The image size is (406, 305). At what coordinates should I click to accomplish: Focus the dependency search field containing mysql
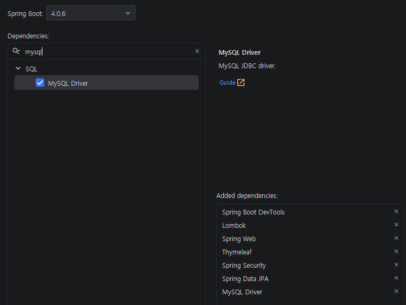coord(106,52)
